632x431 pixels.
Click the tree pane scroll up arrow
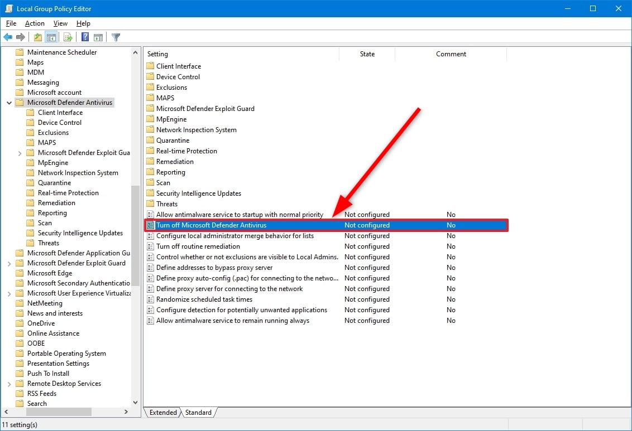pyautogui.click(x=136, y=52)
